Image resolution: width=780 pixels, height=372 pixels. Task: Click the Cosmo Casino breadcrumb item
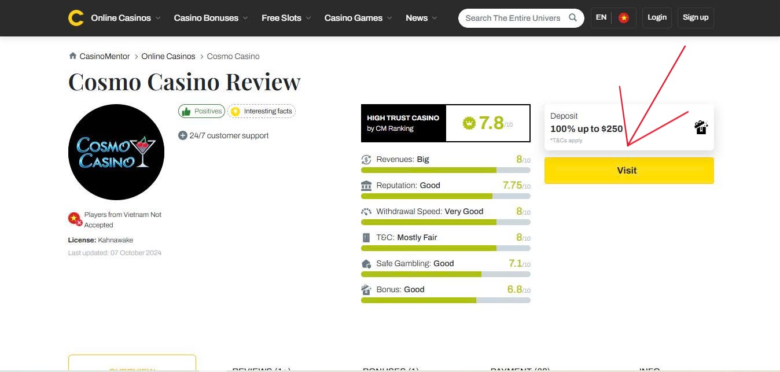coord(233,56)
